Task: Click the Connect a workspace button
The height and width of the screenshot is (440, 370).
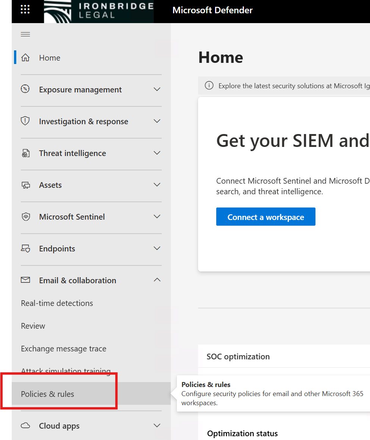Action: (265, 217)
